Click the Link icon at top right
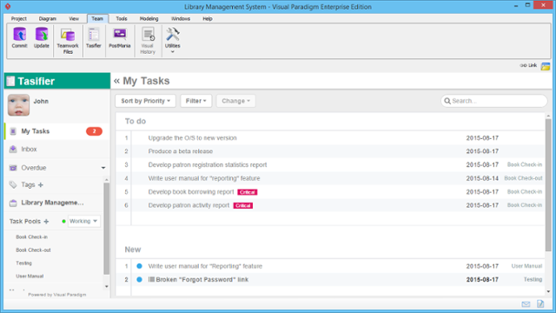The height and width of the screenshot is (313, 556). pos(528,65)
